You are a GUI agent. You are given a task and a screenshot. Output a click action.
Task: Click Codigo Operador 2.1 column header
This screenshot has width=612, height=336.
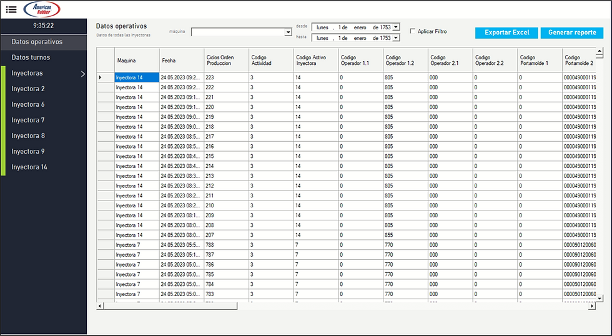[450, 61]
